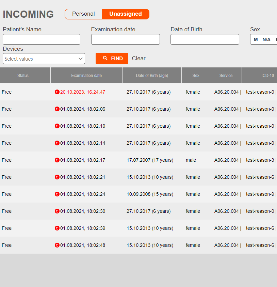Viewport: 277px width, 287px height.
Task: Click red icon beside 01.08.2024, 18:02:48 examination
Action: pyautogui.click(x=57, y=245)
